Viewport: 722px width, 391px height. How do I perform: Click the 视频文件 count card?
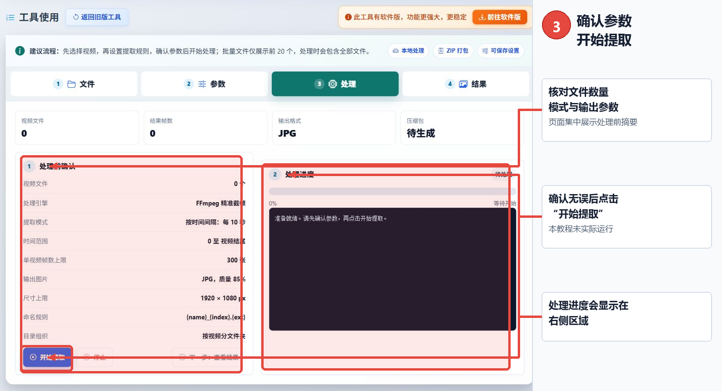point(77,128)
